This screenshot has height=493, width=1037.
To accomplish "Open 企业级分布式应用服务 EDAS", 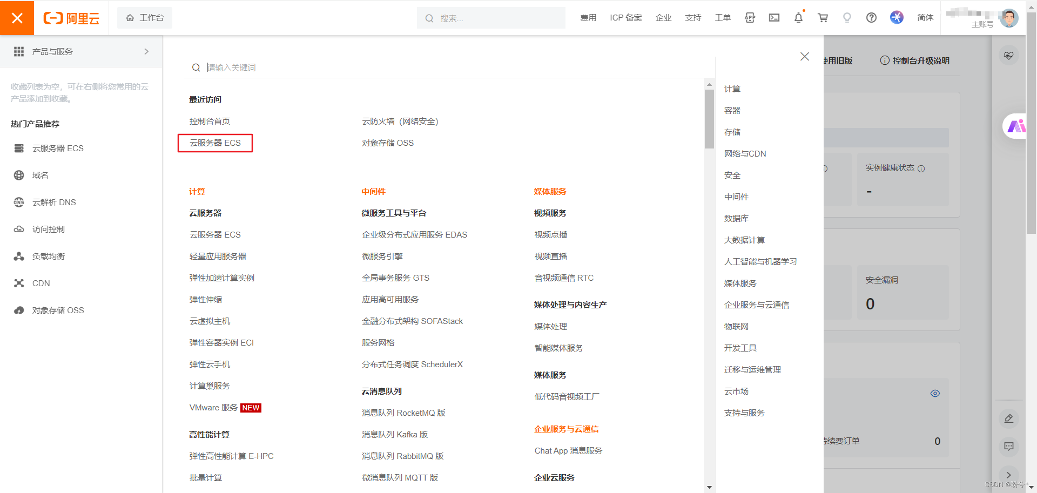I will click(x=414, y=235).
